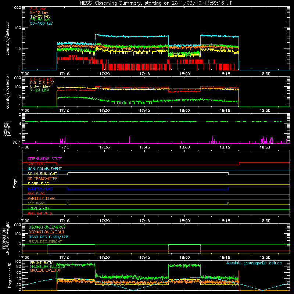
Task: Click the FRONT_RATIO_1225 legend label
Action: pos(47,266)
